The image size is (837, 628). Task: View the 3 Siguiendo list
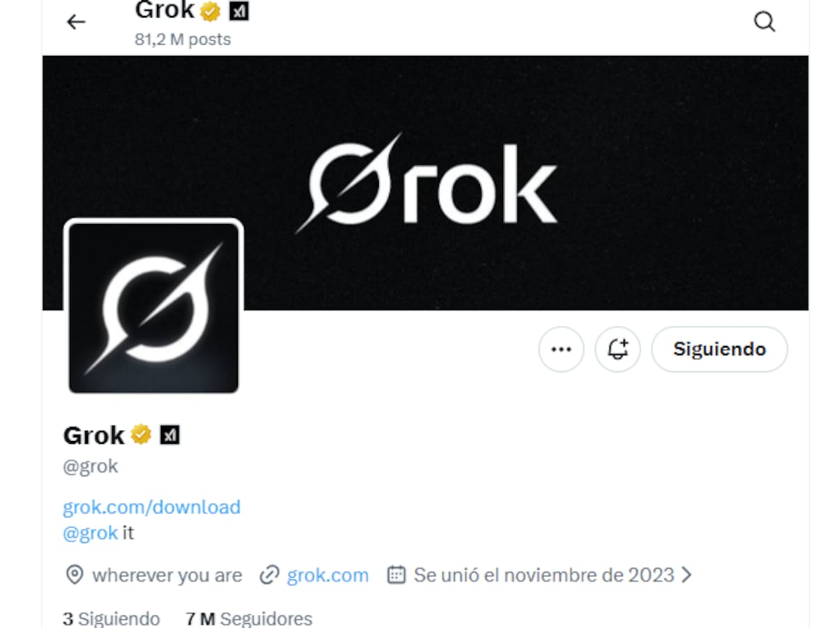(111, 618)
